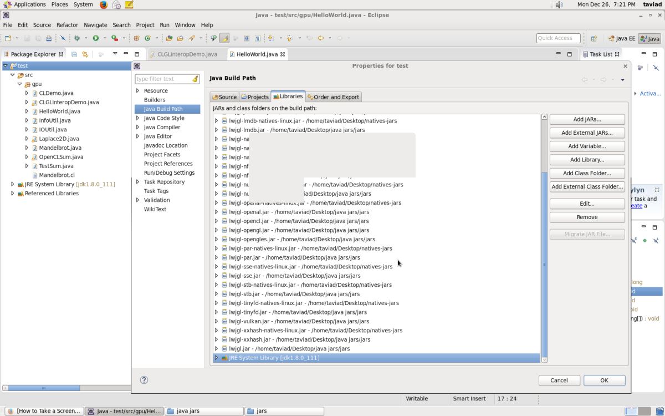Switch to the Projects tab
665x416 pixels.
click(255, 97)
